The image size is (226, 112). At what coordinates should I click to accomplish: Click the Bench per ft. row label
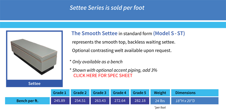click(27, 101)
